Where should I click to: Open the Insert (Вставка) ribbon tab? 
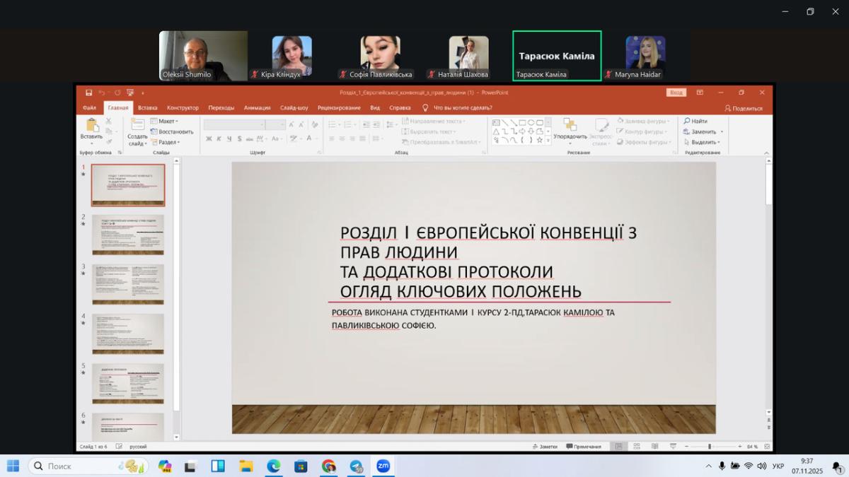tap(147, 108)
